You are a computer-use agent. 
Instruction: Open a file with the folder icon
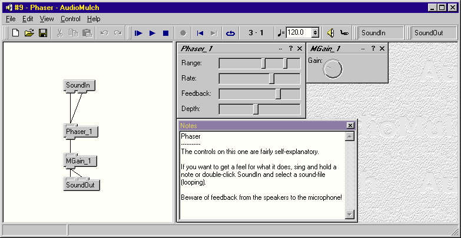pos(29,33)
